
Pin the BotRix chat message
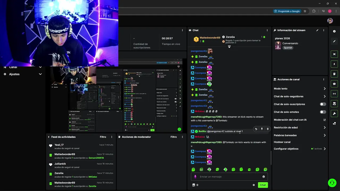(x=262, y=129)
